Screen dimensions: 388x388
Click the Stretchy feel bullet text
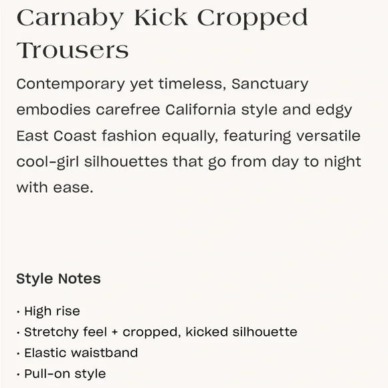click(x=66, y=332)
